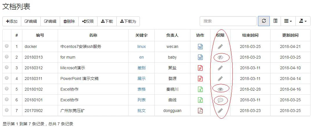Select radio button for docker row

(7, 46)
